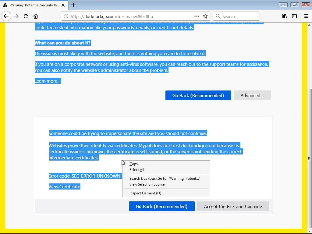
Task: Click lower Go Back (Recommended) button
Action: pyautogui.click(x=161, y=206)
